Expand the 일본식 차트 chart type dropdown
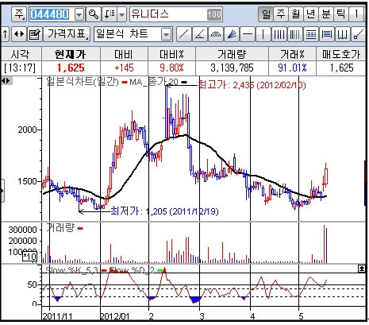 tap(166, 34)
